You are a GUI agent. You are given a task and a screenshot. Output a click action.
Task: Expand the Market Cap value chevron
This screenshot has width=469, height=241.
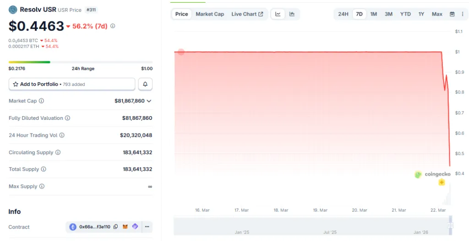[x=149, y=101]
